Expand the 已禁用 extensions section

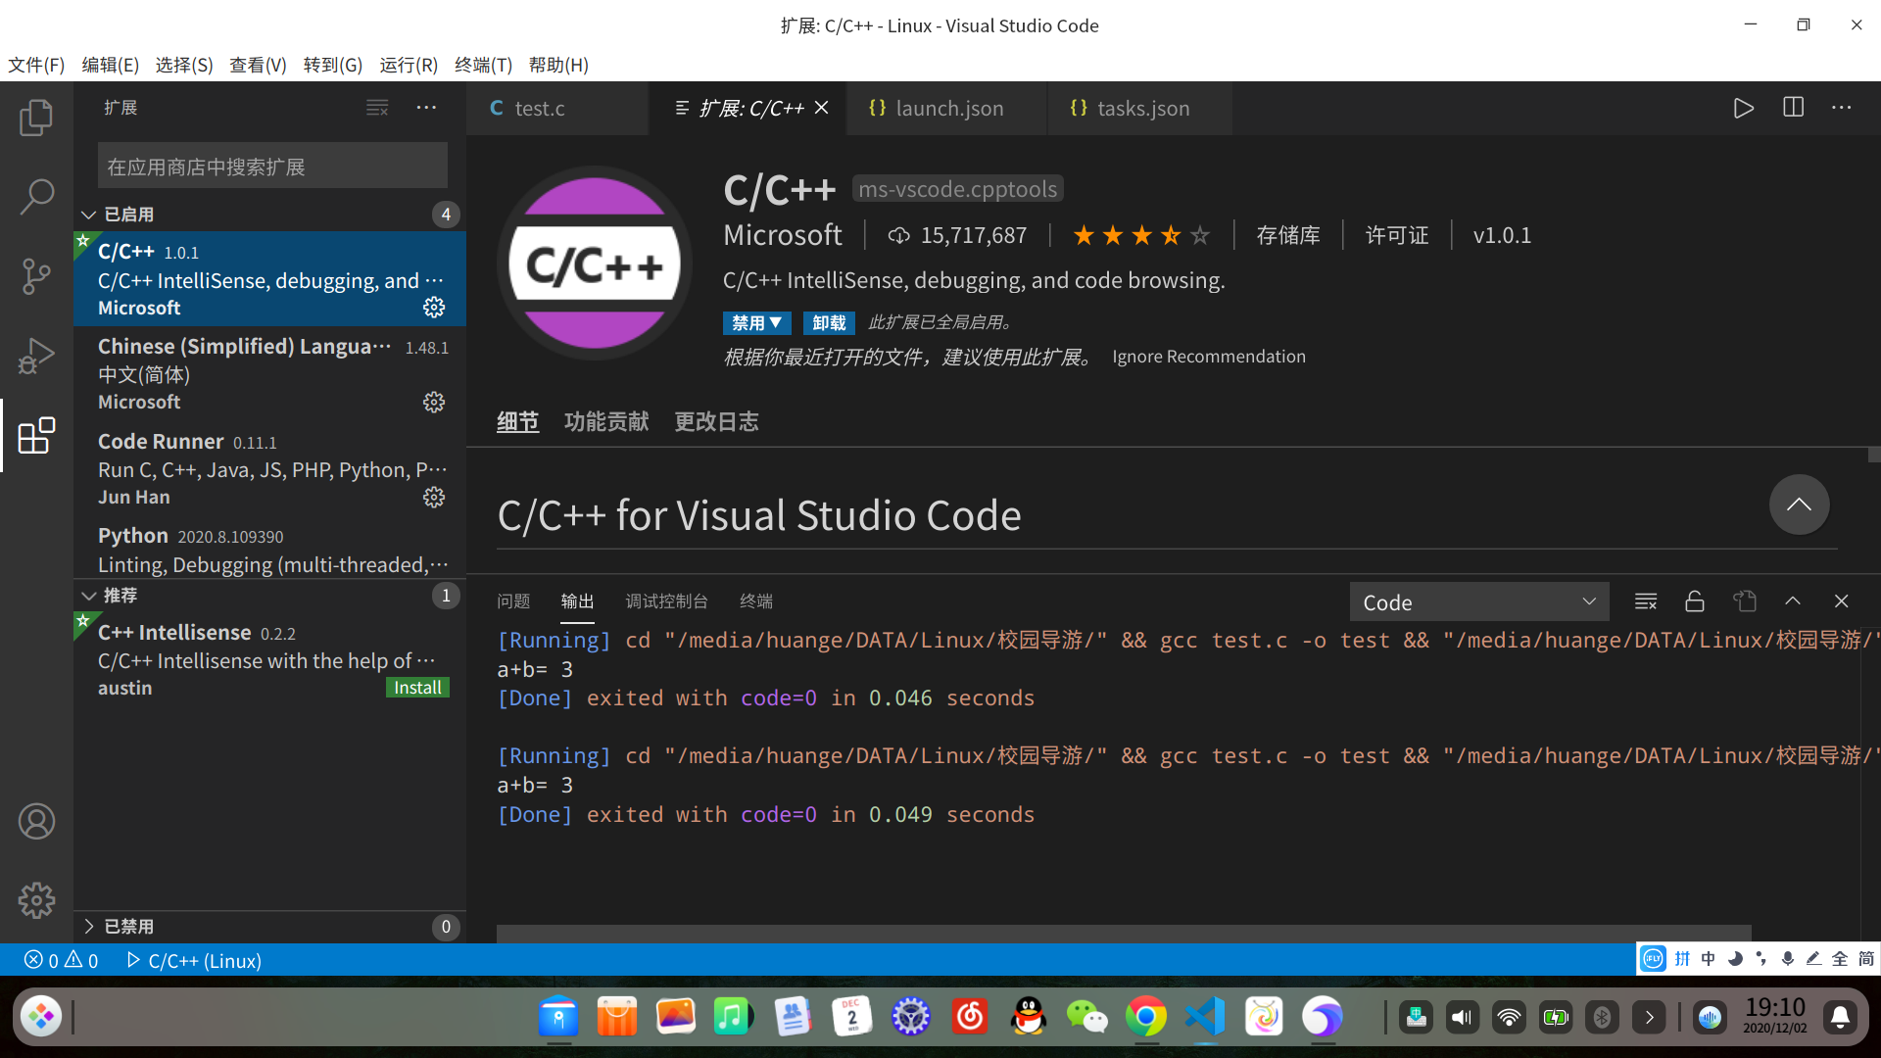click(269, 926)
